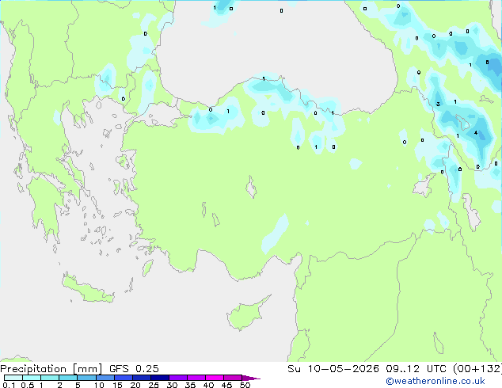Click the purple arrow tip ending the color scale
Screen dimensions: 502x388
tap(251, 378)
